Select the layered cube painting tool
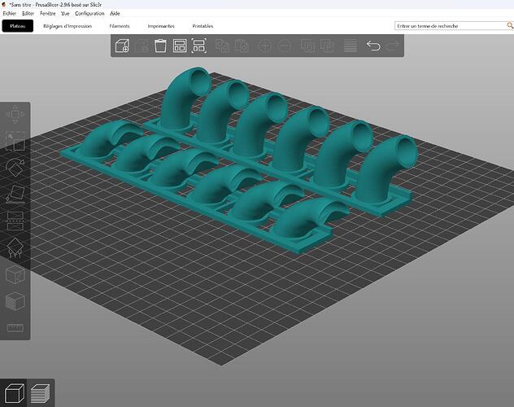Viewport: 514px width, 407px height. click(15, 301)
